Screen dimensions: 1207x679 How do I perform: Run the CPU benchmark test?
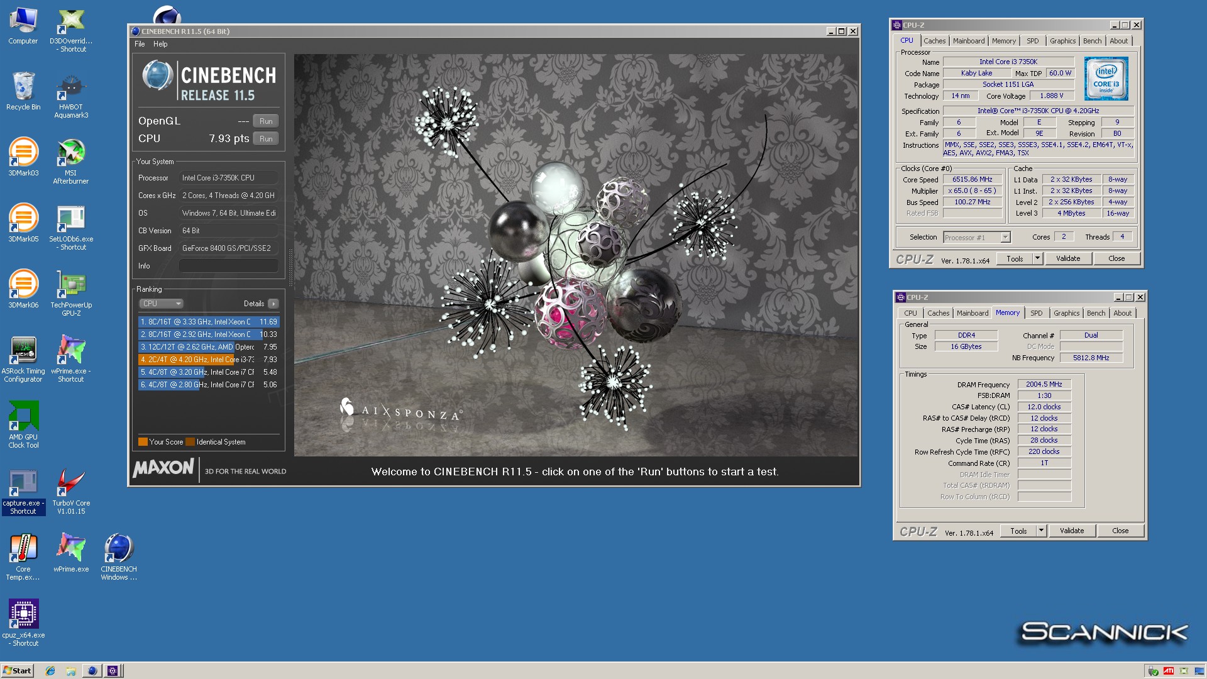pyautogui.click(x=266, y=139)
